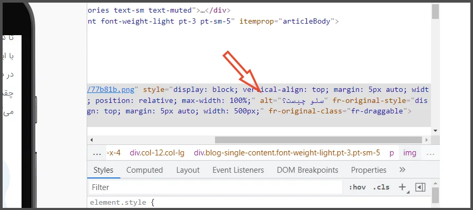Switch to the Computed tab
This screenshot has height=210, width=473.
pos(145,170)
